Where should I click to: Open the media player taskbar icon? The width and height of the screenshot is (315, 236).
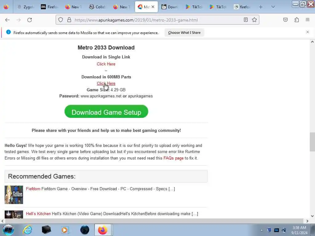pyautogui.click(x=65, y=230)
